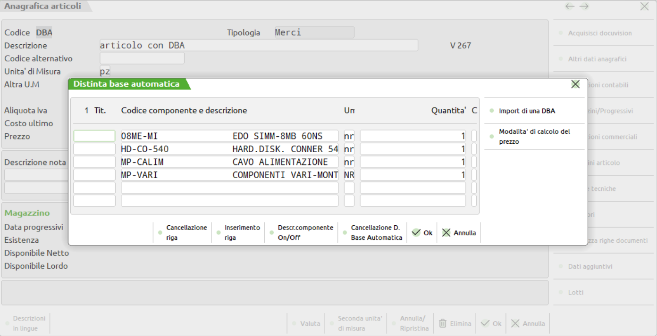Click the empty fifth component code row
This screenshot has height=336, width=657.
229,188
